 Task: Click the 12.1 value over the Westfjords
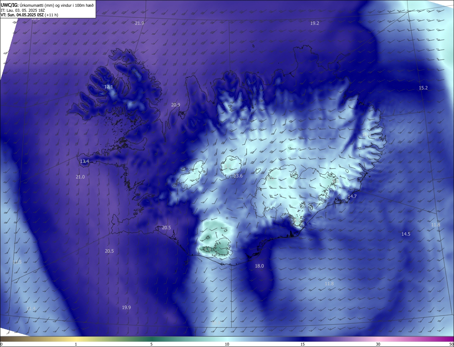coord(109,87)
